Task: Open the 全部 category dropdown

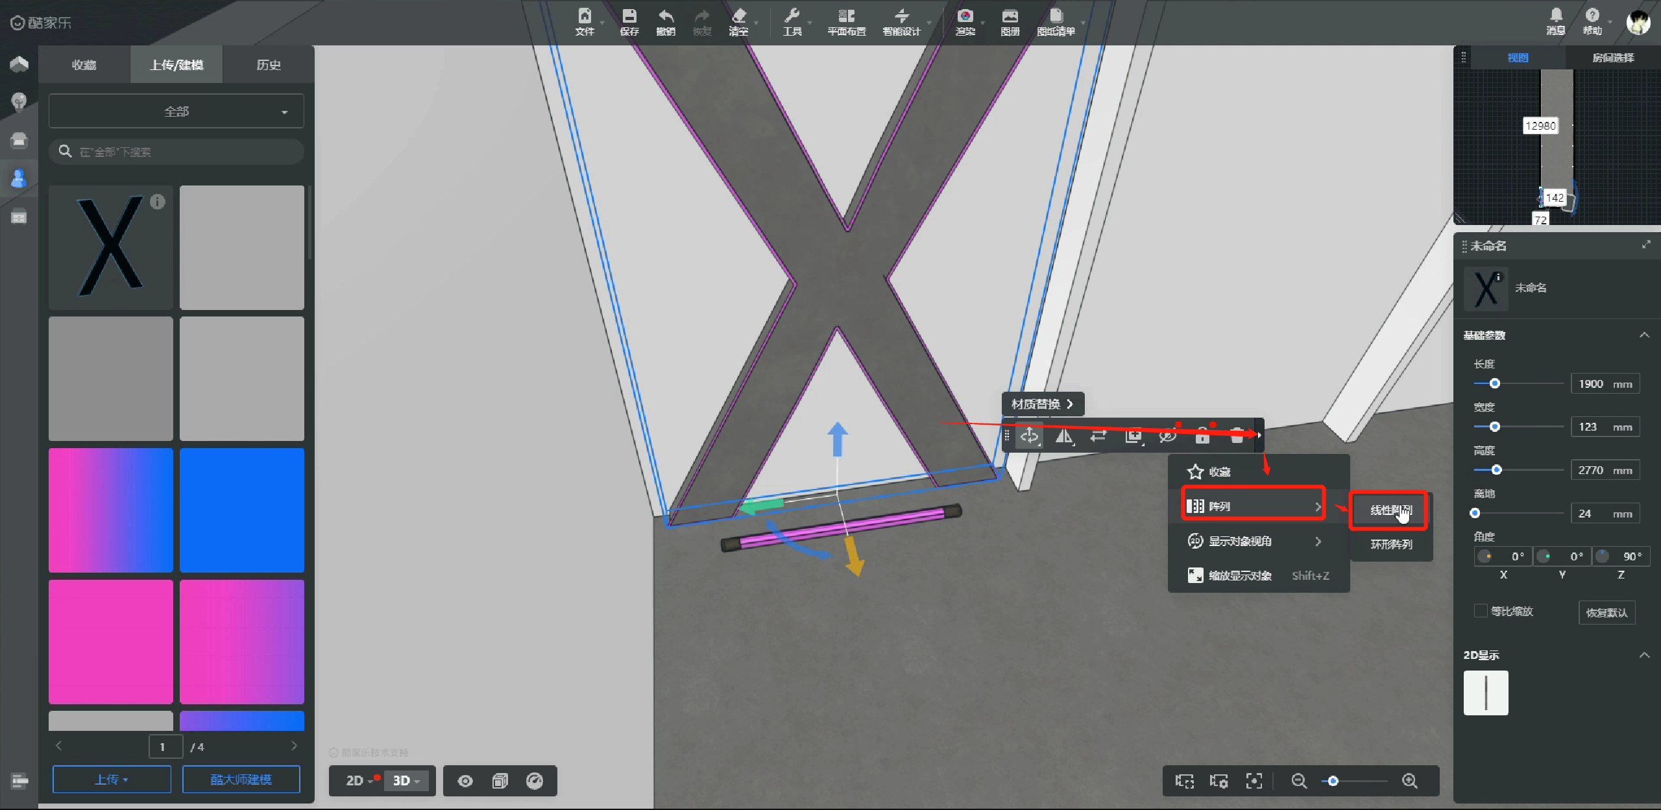Action: 176,112
